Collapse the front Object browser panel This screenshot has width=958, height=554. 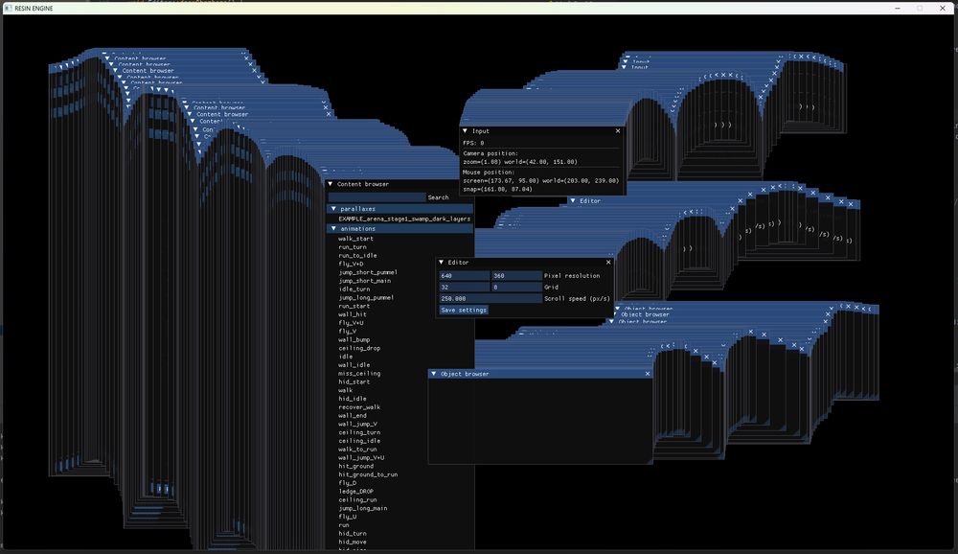434,374
